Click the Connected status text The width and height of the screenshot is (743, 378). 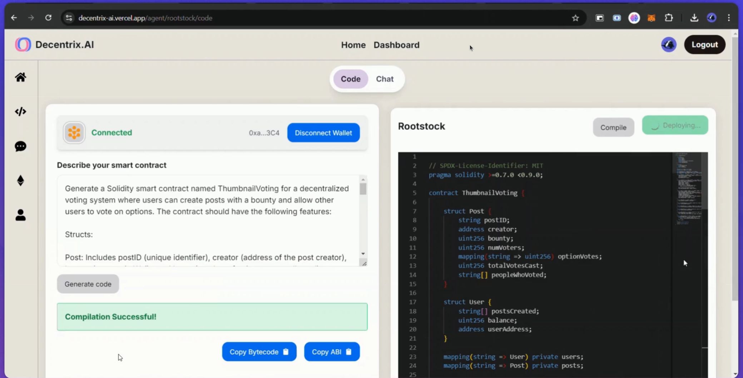tap(112, 132)
